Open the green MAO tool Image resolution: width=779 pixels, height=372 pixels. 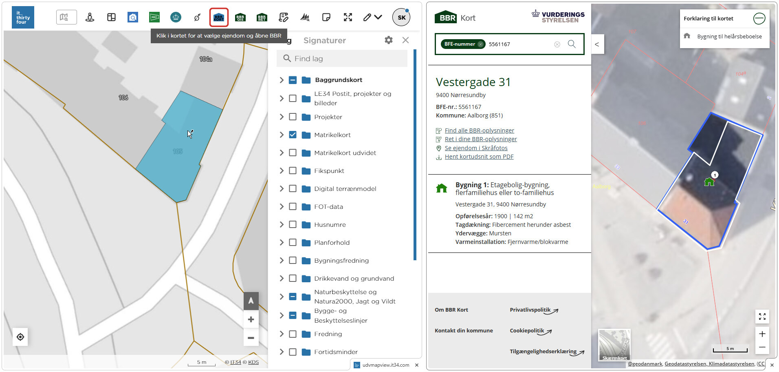tap(154, 17)
